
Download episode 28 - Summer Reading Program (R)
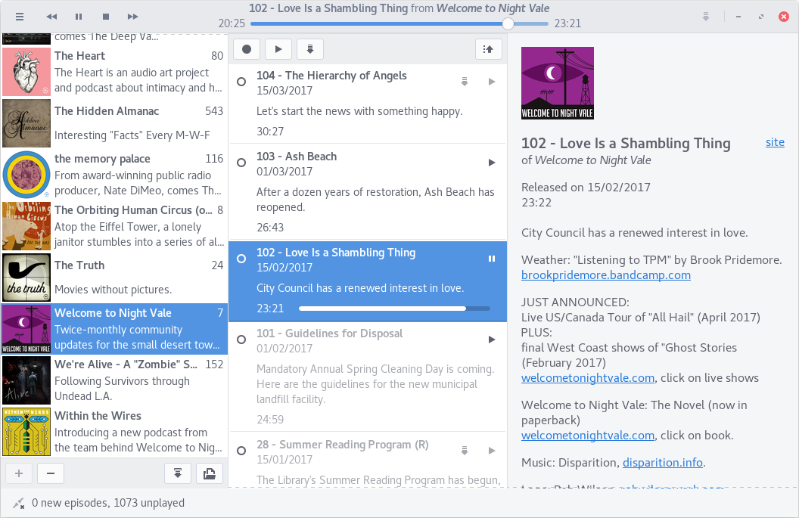(x=465, y=451)
